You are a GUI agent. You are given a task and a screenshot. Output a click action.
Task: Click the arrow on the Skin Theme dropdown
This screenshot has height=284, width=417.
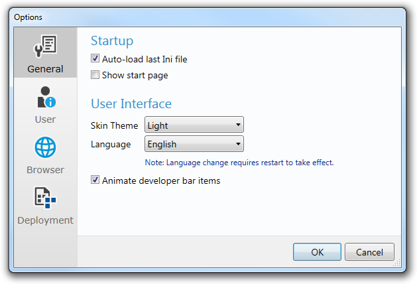(x=238, y=125)
